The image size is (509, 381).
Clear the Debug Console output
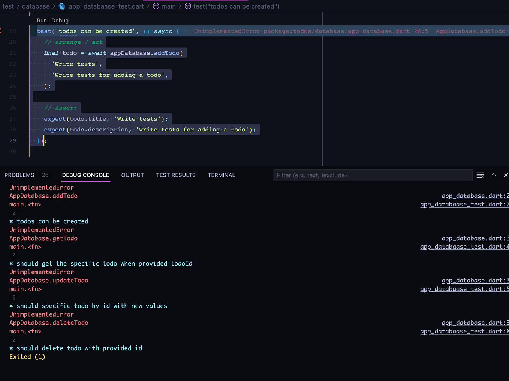[480, 175]
